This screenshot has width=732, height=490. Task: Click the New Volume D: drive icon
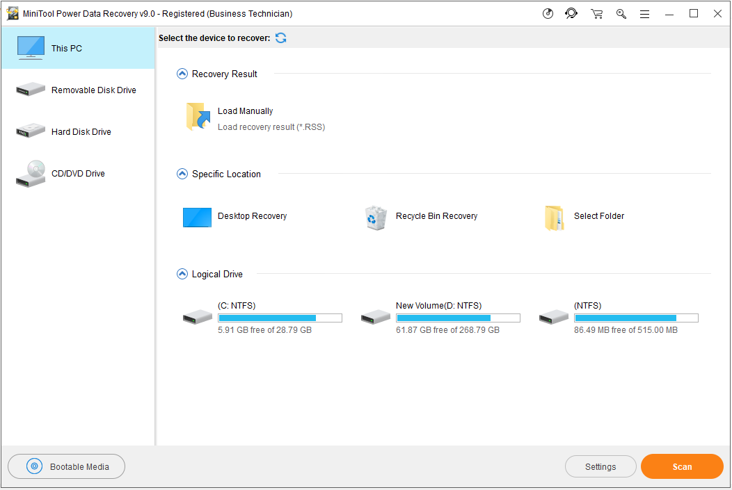coord(376,317)
